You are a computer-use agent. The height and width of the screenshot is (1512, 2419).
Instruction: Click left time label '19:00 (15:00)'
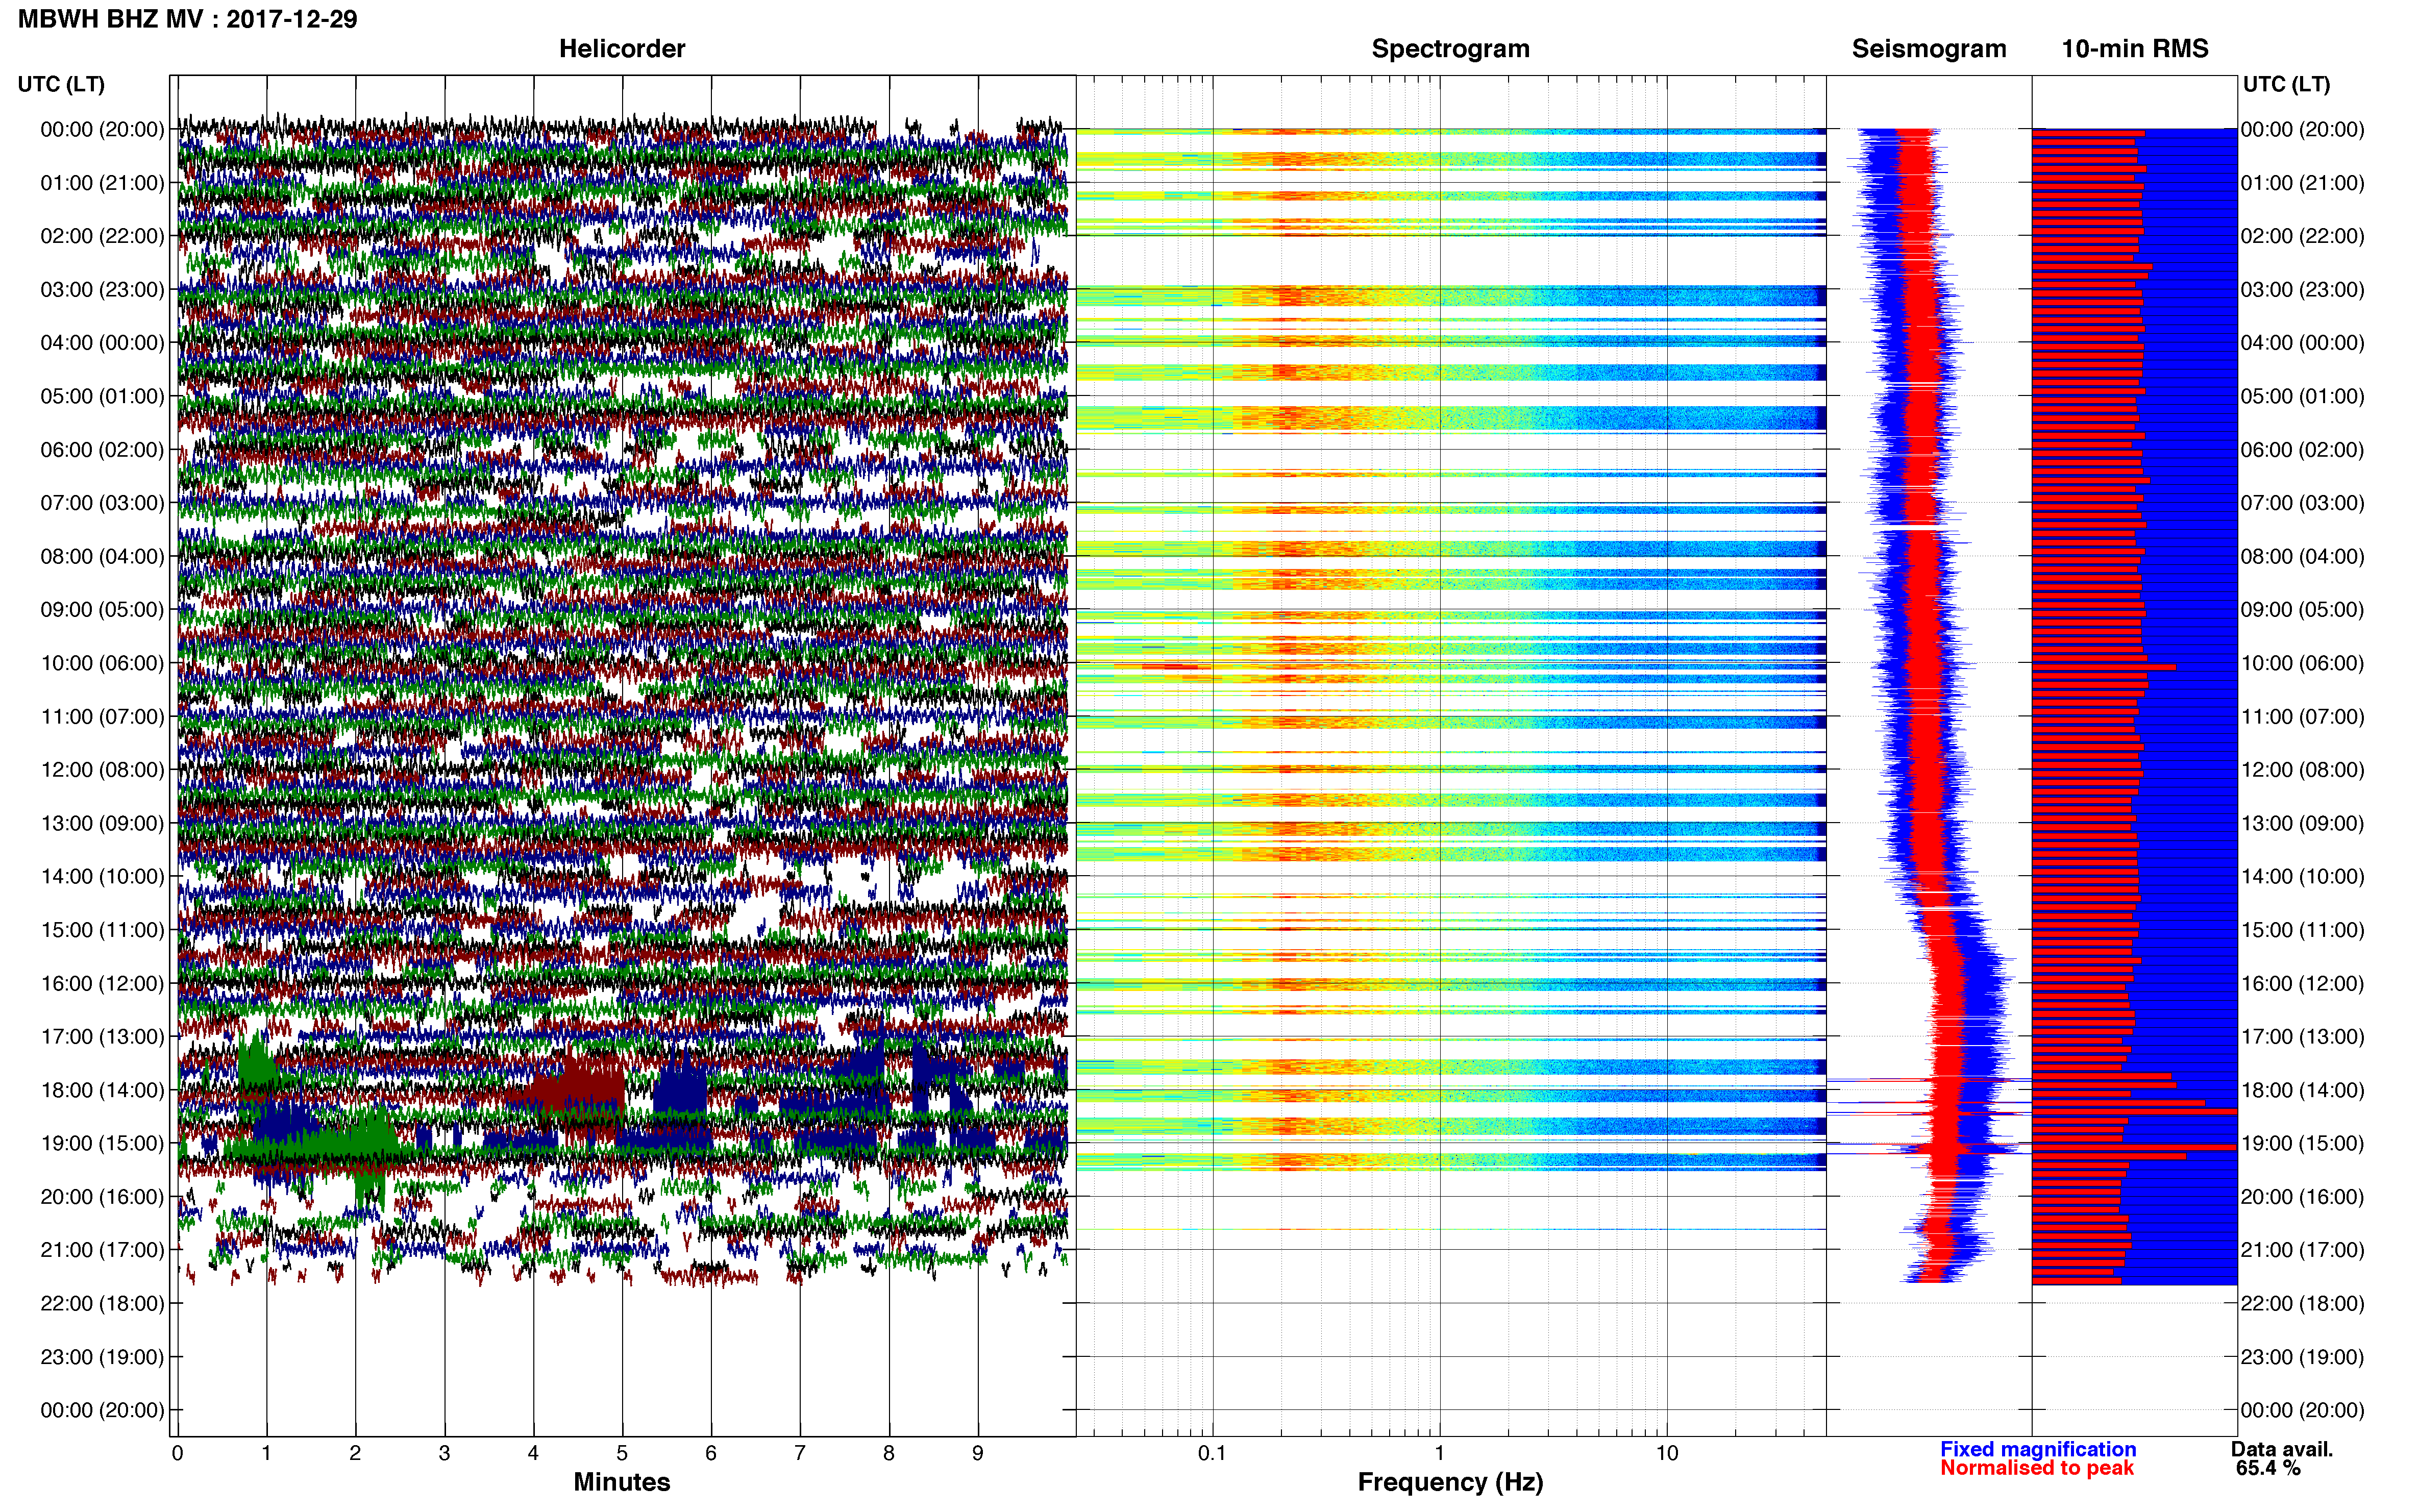click(102, 1143)
